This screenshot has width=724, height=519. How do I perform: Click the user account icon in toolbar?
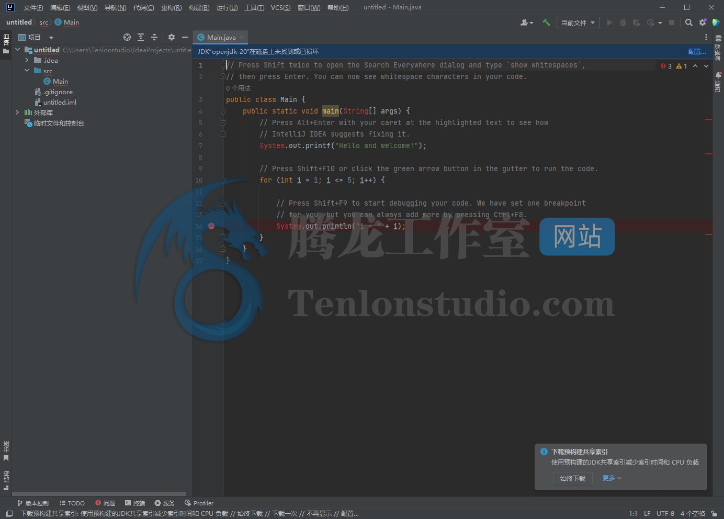[x=526, y=22]
